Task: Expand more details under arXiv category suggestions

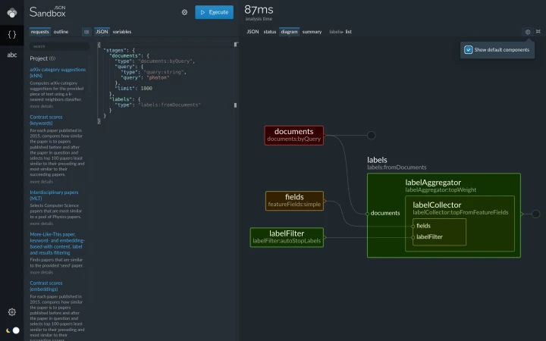Action: tap(42, 106)
